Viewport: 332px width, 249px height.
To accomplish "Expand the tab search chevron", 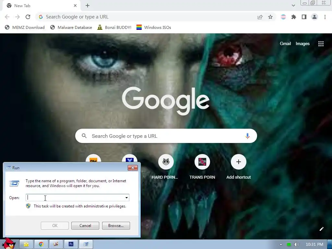I will click(293, 6).
